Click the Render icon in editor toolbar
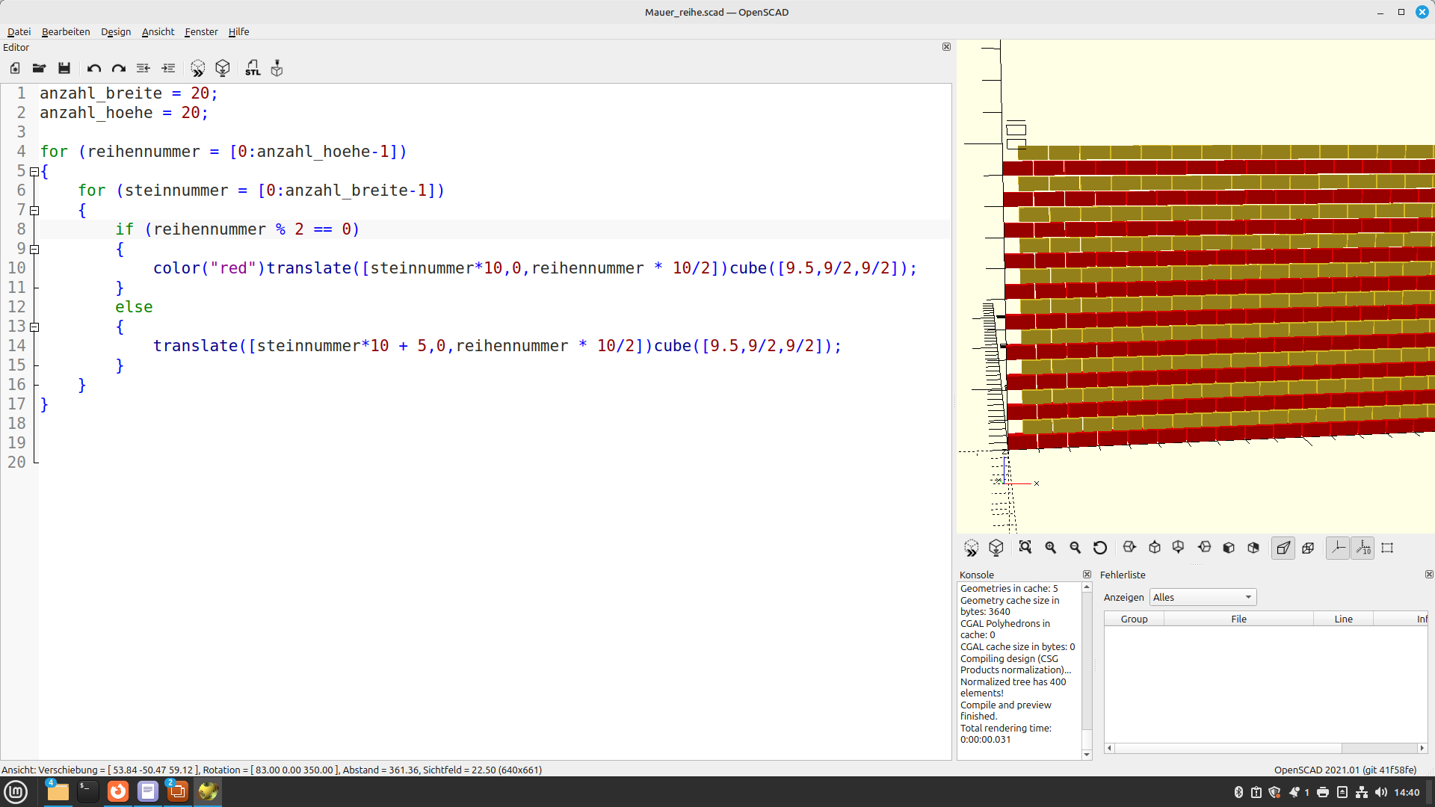 [x=223, y=68]
